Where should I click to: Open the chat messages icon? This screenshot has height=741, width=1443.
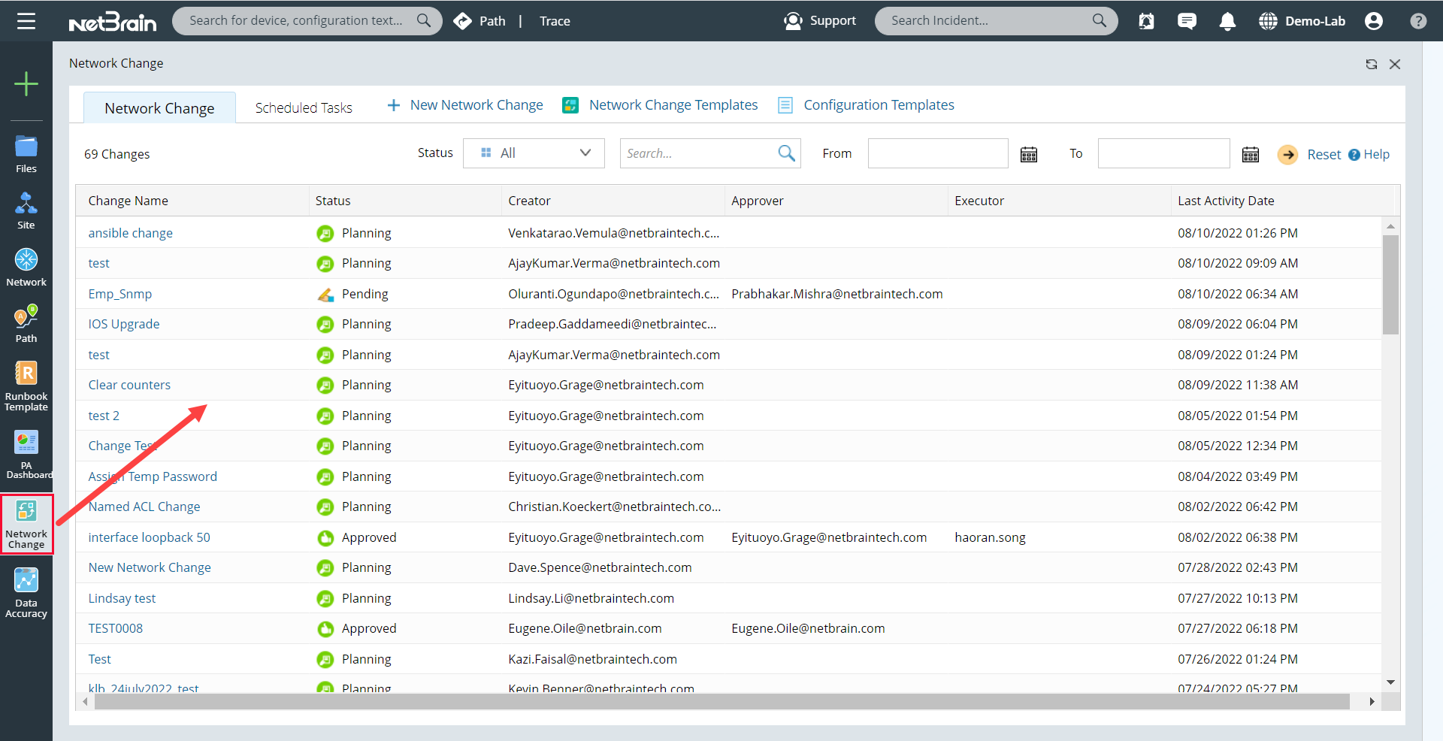(x=1187, y=21)
